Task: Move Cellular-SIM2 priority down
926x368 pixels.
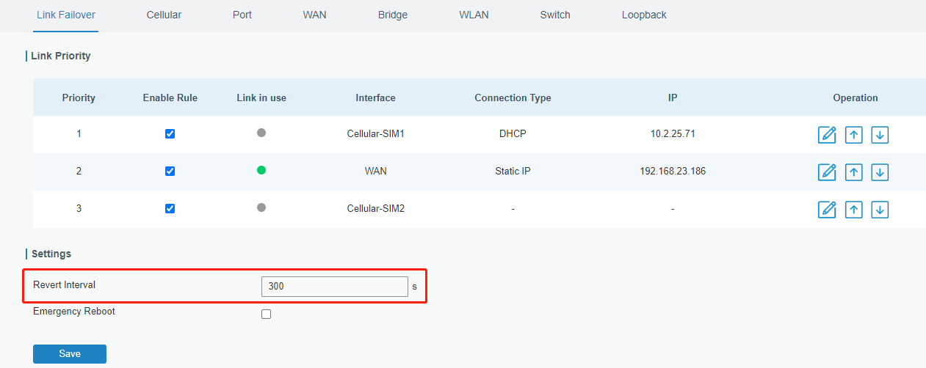Action: (x=880, y=210)
